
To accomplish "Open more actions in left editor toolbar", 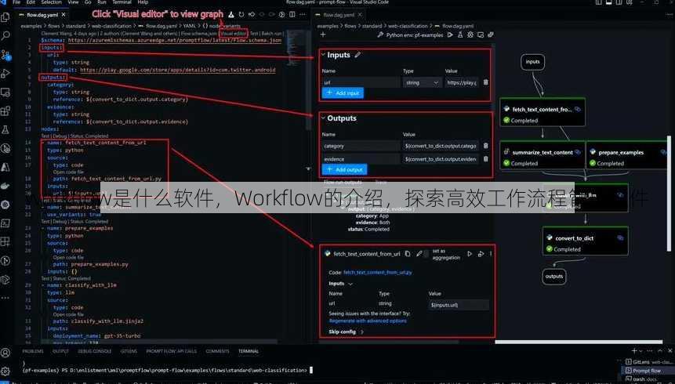I will [303, 15].
